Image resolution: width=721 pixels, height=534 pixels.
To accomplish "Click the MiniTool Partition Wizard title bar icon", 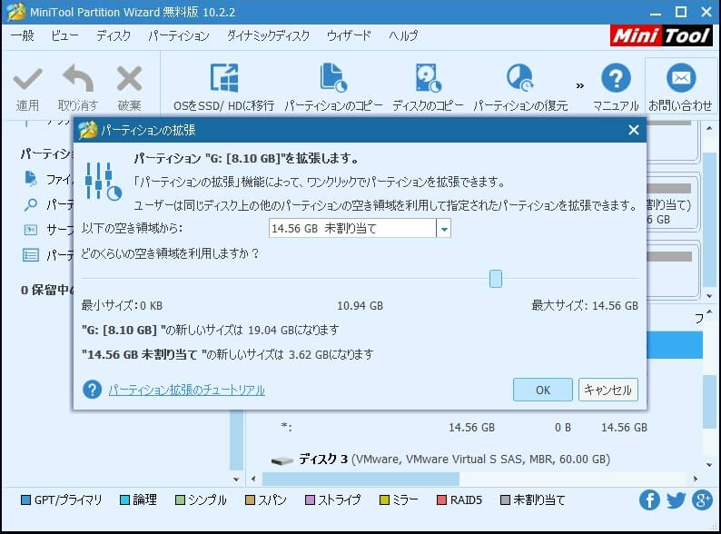I will point(16,12).
